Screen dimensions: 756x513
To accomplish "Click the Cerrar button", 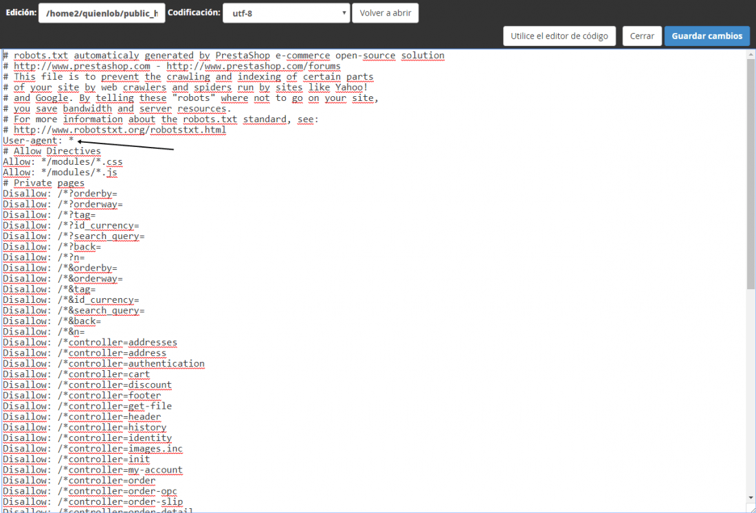I will (642, 36).
